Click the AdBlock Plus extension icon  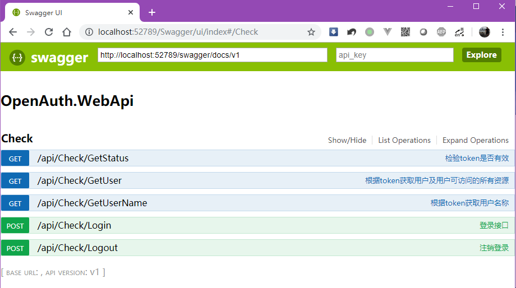point(441,32)
